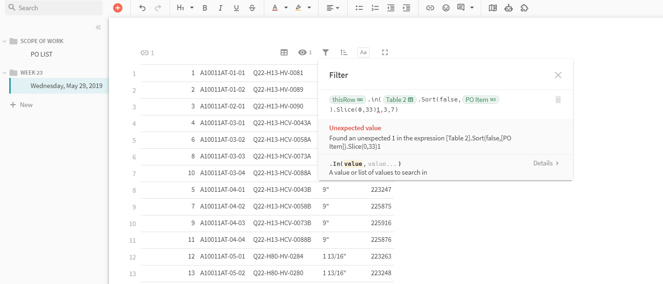Click the highlight color marker icon
Image resolution: width=663 pixels, height=284 pixels.
[x=299, y=8]
